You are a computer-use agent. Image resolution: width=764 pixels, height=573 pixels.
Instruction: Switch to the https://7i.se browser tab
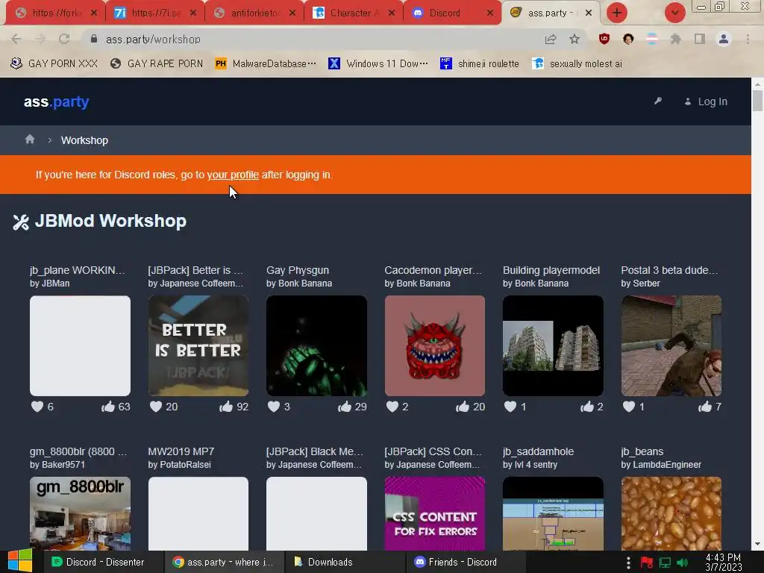[156, 13]
